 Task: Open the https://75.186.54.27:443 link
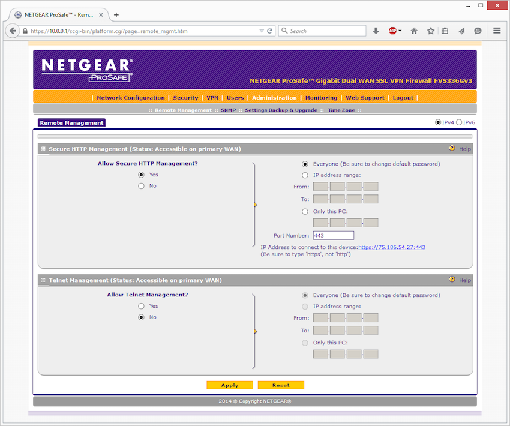(392, 247)
